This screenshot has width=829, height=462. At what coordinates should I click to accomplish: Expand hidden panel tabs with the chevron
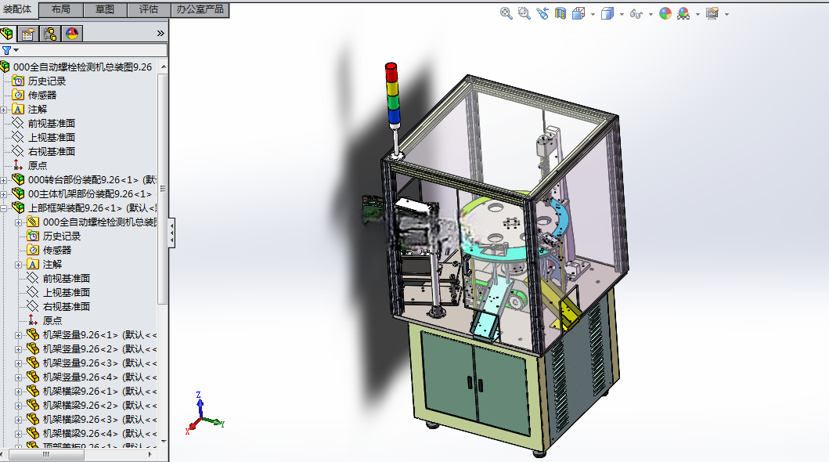(160, 34)
